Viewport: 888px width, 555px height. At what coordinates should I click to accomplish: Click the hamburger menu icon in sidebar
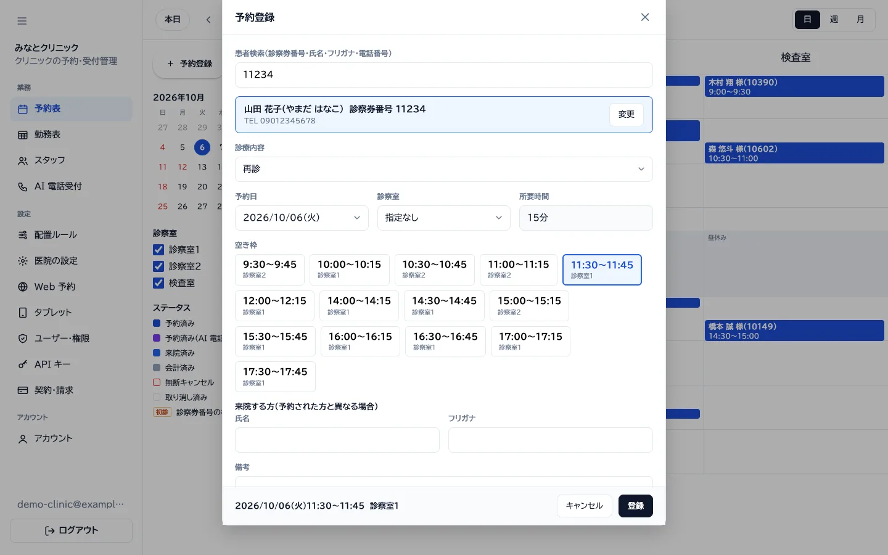[22, 21]
